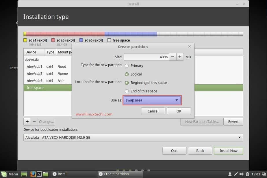Launch Firefox from the taskbar
Viewport: 267px width, 178px height.
33,174
